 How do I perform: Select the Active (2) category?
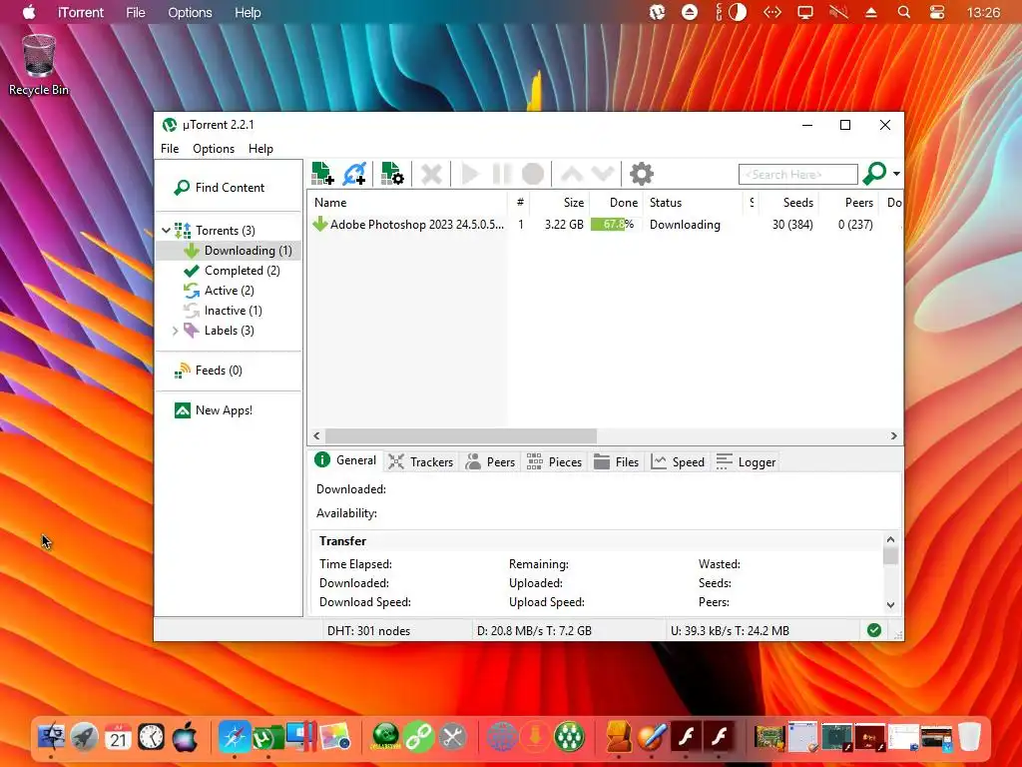[219, 291]
